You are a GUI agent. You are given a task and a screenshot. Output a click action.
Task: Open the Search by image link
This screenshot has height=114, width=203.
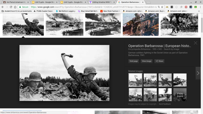[x=172, y=49]
